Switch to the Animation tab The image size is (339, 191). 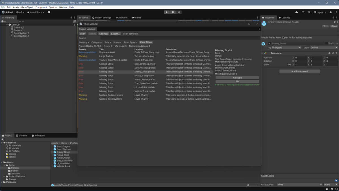(x=38, y=136)
